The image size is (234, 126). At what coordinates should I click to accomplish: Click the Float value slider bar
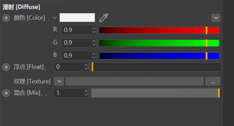tap(156, 67)
